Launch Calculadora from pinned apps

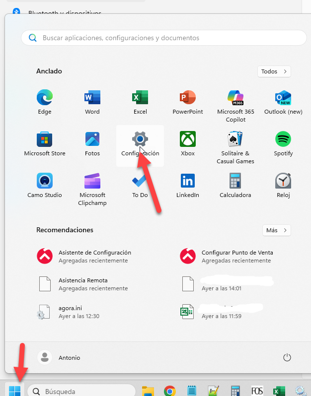235,186
